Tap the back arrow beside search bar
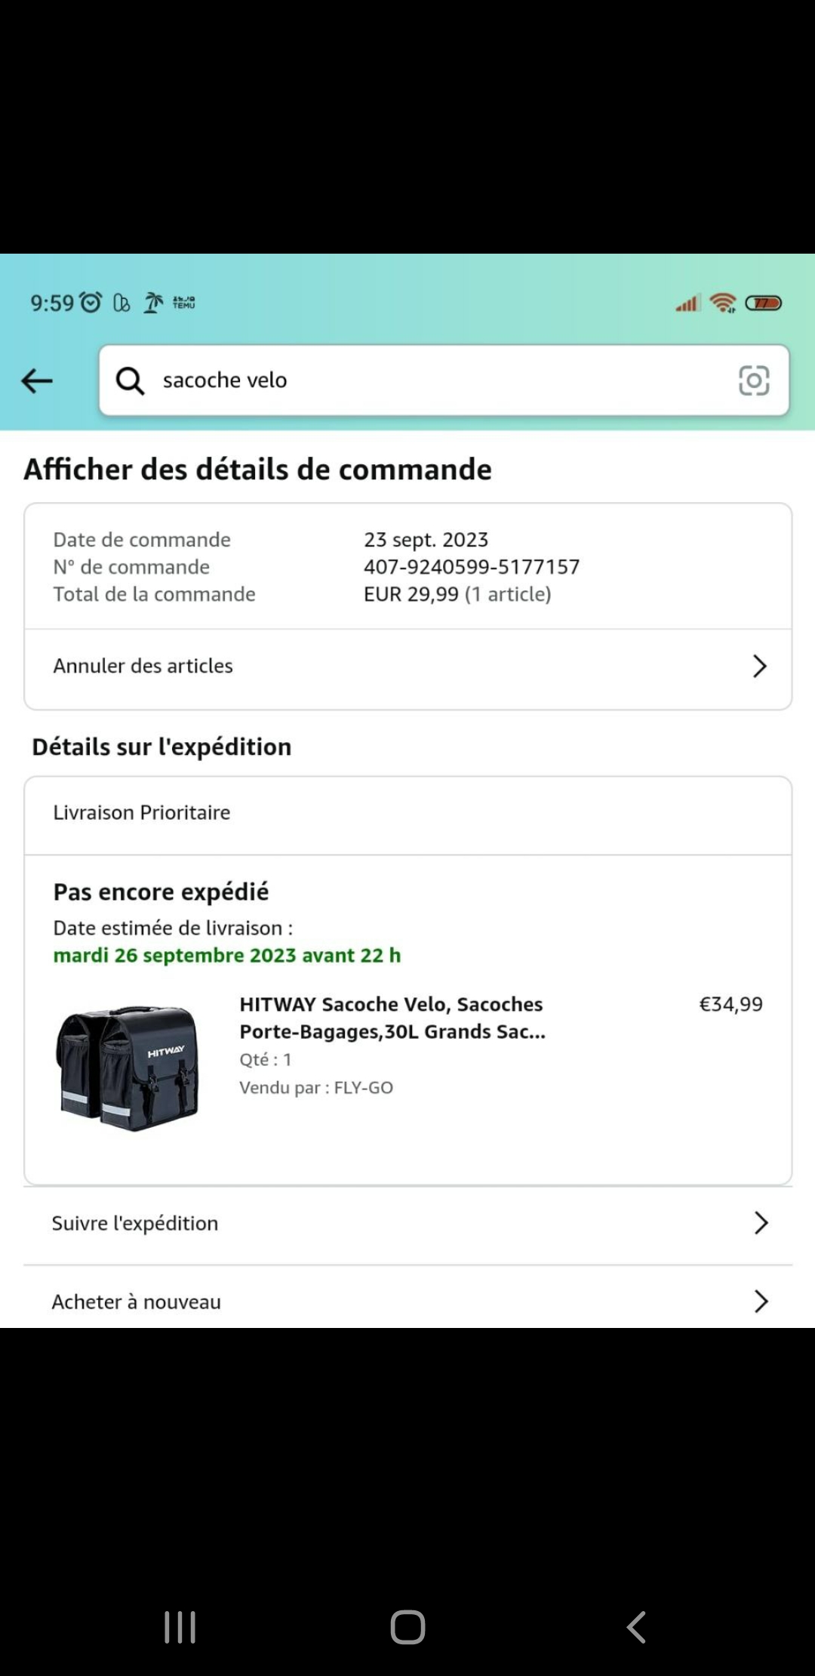Screen dimensions: 815x1676 coord(37,380)
